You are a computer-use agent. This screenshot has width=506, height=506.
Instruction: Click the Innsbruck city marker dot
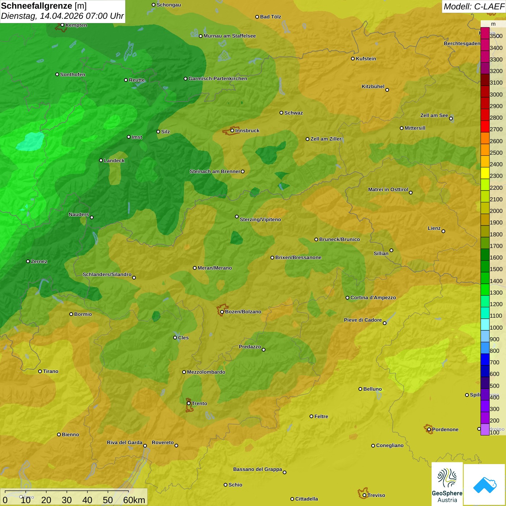[232, 130]
